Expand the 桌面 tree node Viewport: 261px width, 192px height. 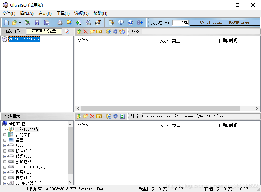click(5, 140)
